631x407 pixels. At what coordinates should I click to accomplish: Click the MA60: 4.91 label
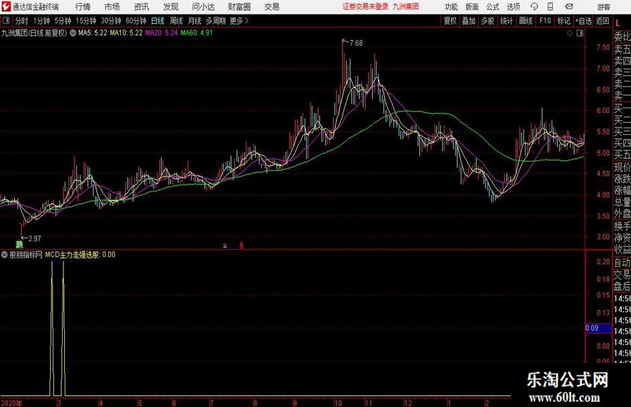pyautogui.click(x=196, y=33)
